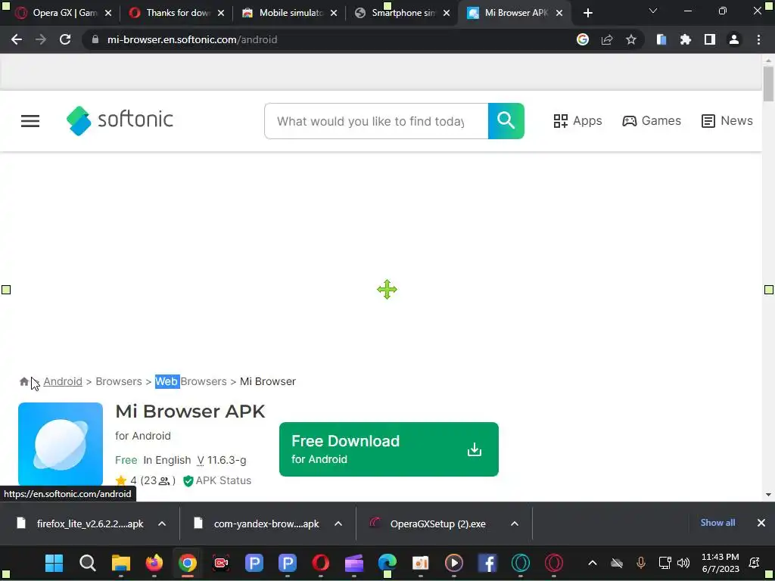The height and width of the screenshot is (581, 775).
Task: Open the tab search dropdown arrow
Action: coord(653,11)
